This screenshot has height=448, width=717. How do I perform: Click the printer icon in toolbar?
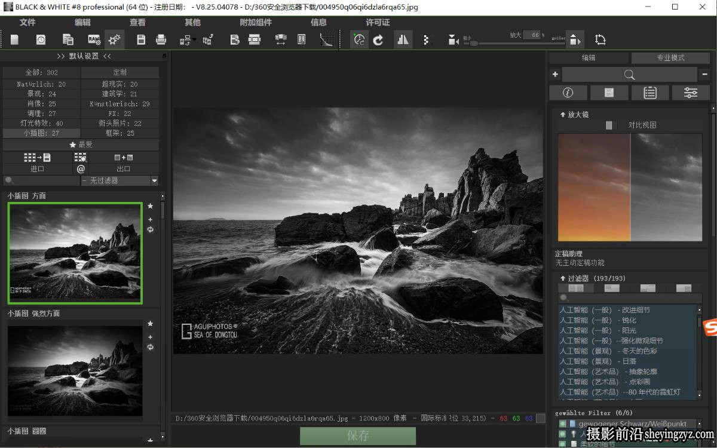click(161, 40)
